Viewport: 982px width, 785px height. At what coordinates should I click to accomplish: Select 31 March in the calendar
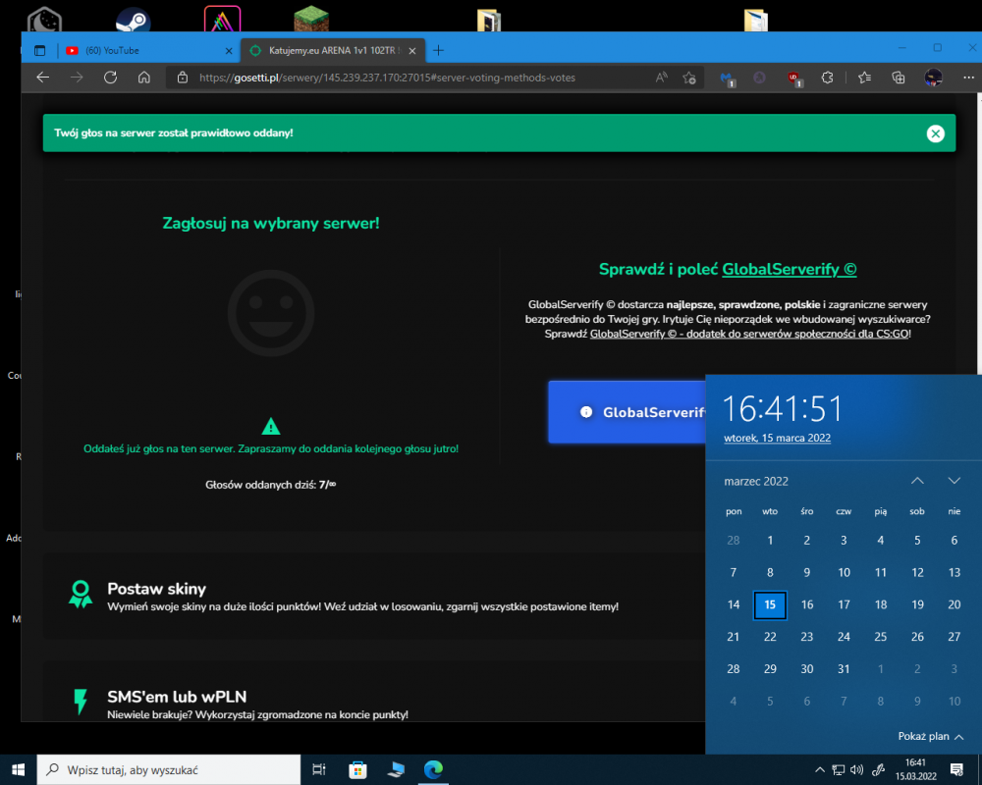click(844, 669)
